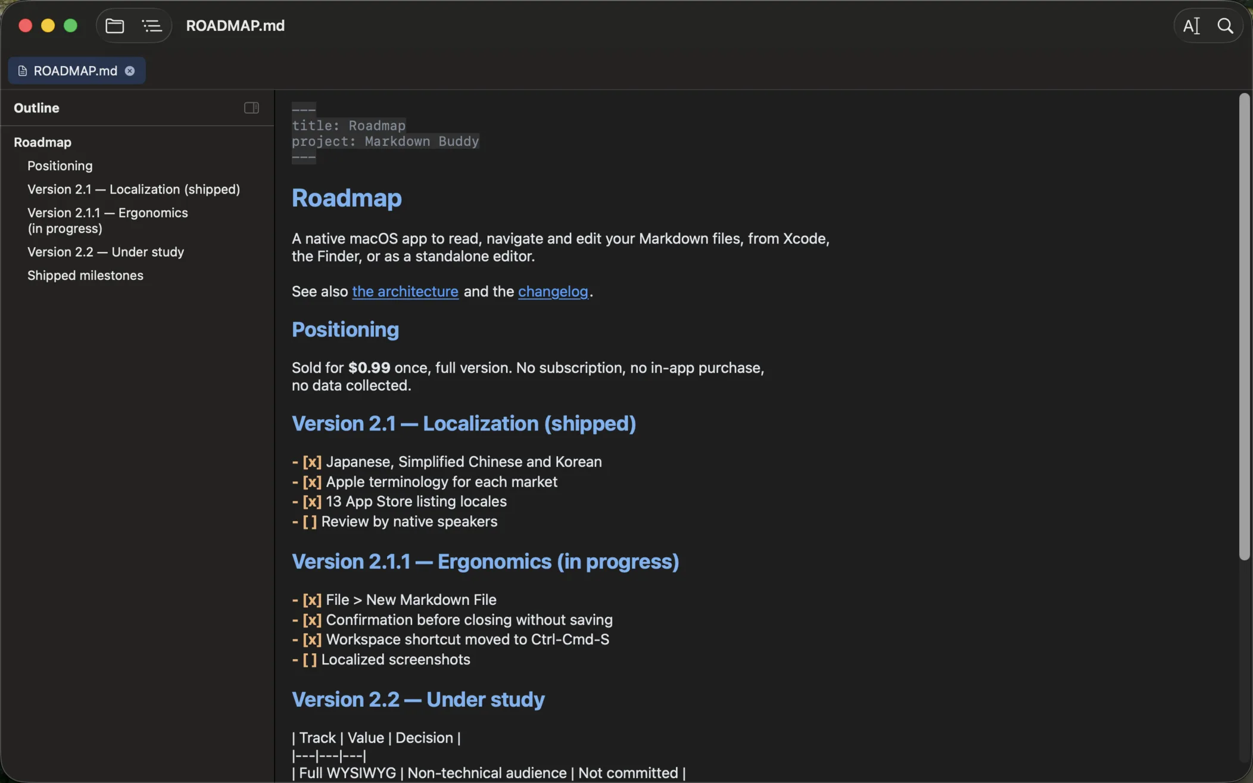Click the 'project: Markdown Buddy' front matter line
This screenshot has width=1253, height=783.
click(x=385, y=141)
